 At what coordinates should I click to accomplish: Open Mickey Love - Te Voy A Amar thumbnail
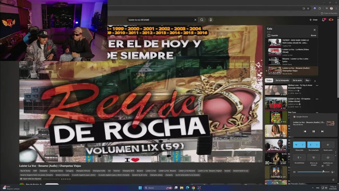[276, 90]
